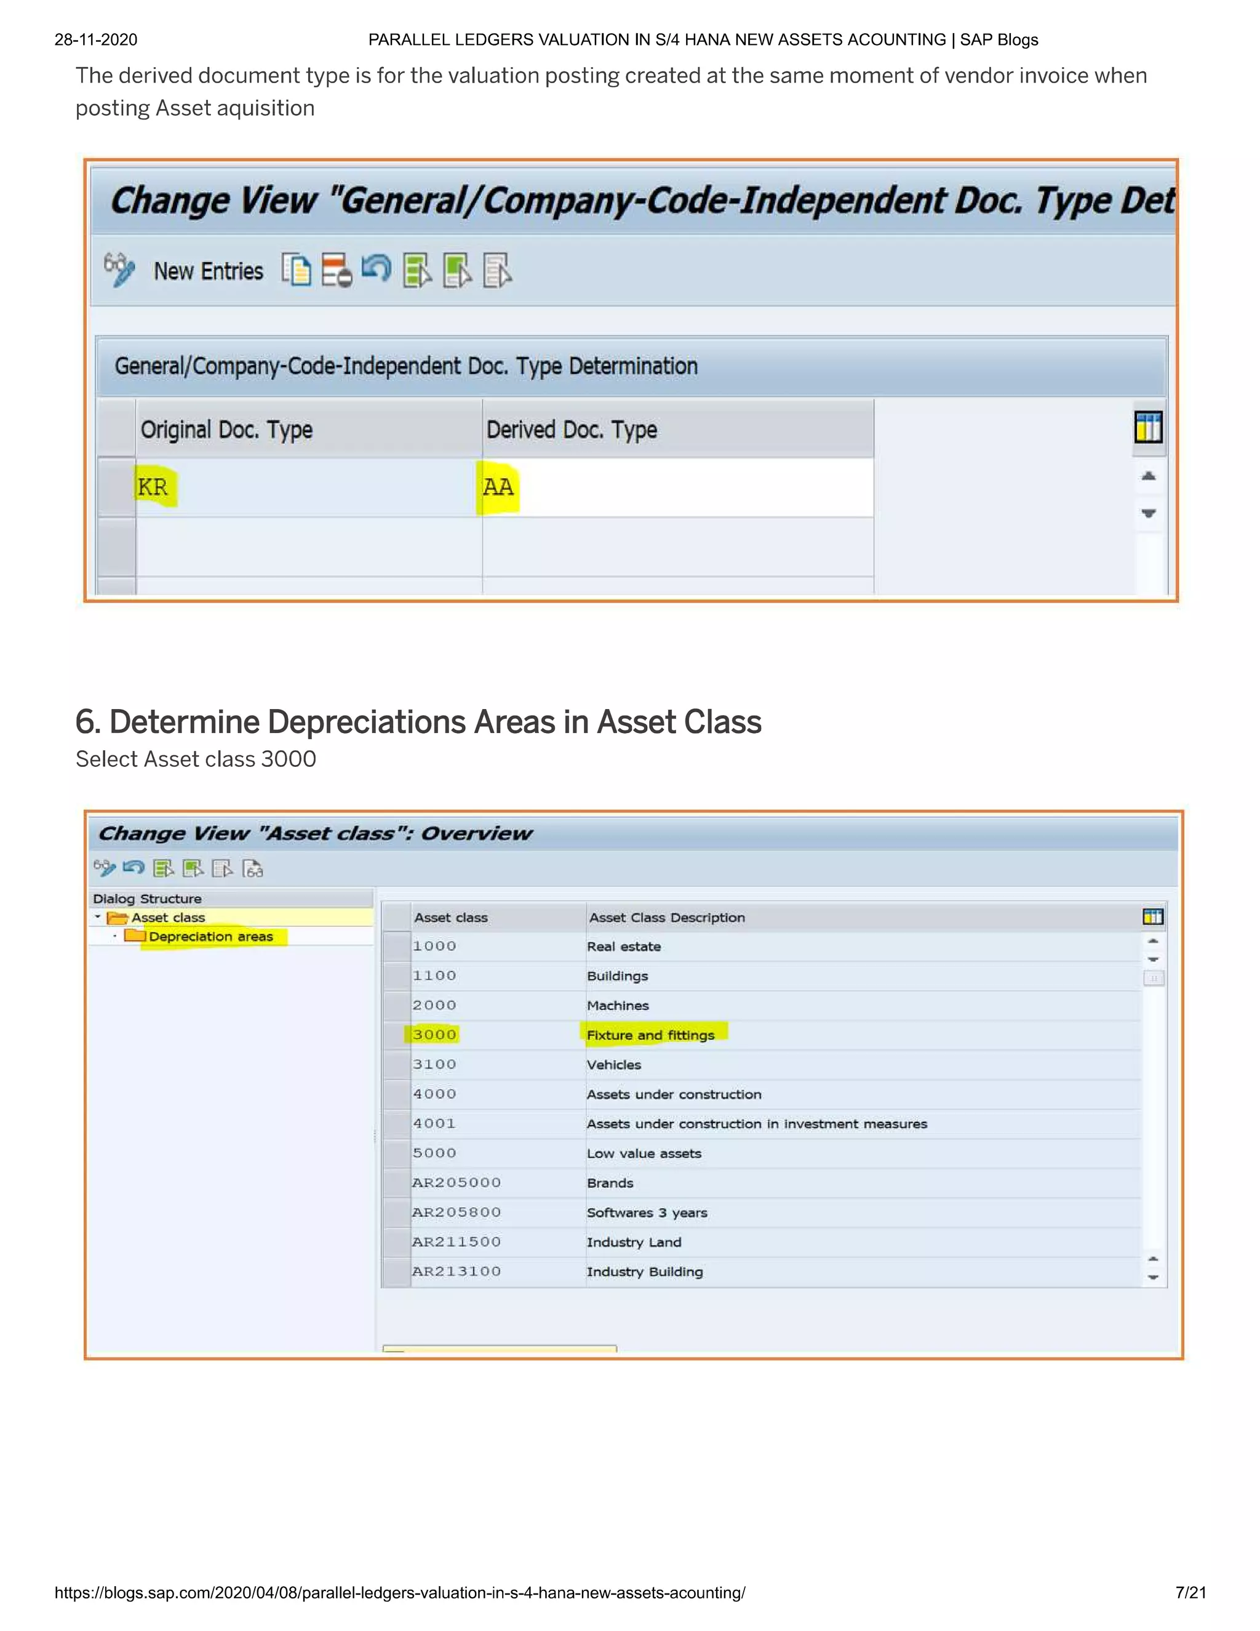
Task: Click the Select All icon in top toolbar
Action: pos(417,270)
